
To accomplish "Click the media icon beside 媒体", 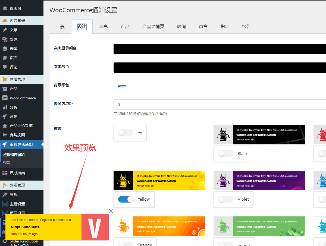I will click(5, 39).
